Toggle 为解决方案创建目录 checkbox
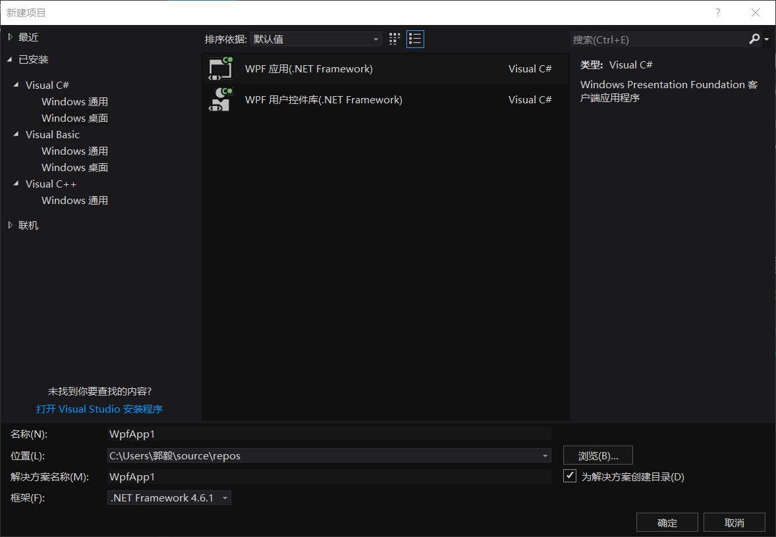This screenshot has height=537, width=776. tap(570, 476)
